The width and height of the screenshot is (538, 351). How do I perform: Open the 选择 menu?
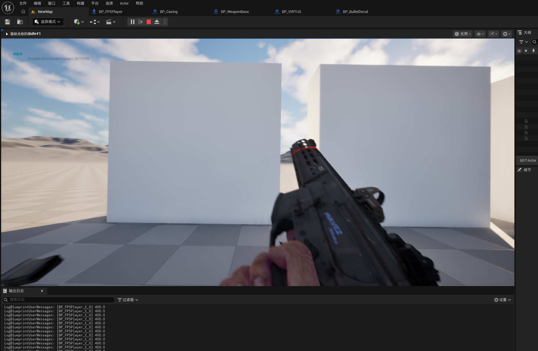(109, 3)
